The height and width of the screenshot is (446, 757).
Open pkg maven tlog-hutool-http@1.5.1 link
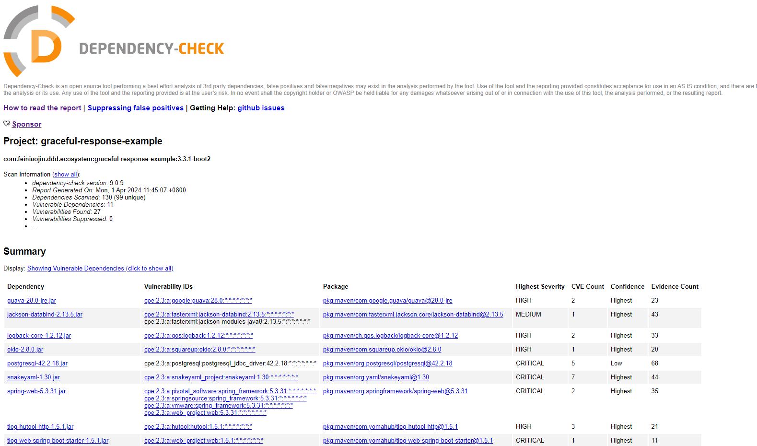(390, 427)
